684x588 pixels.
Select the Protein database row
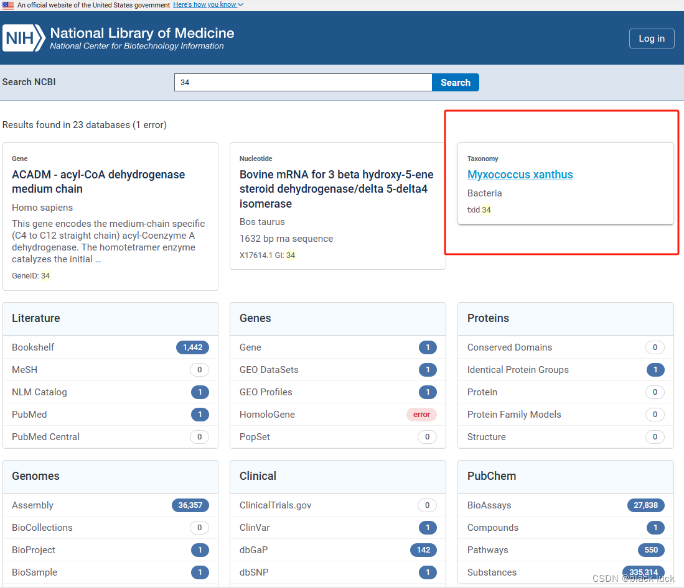(565, 392)
